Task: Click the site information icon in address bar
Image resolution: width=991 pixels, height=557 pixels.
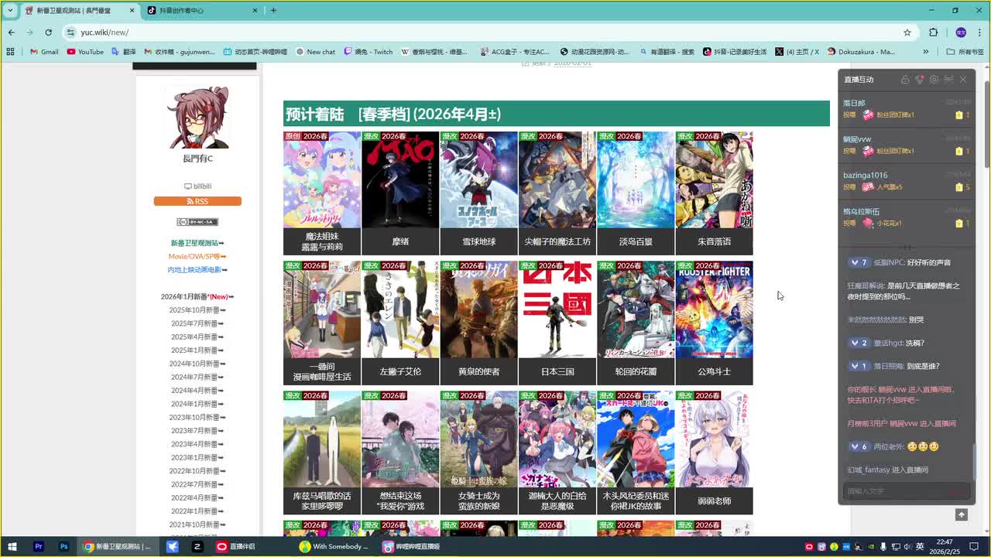Action: pyautogui.click(x=71, y=32)
